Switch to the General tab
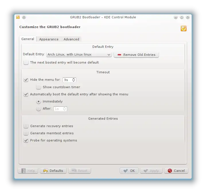This screenshot has width=206, height=193. click(28, 39)
